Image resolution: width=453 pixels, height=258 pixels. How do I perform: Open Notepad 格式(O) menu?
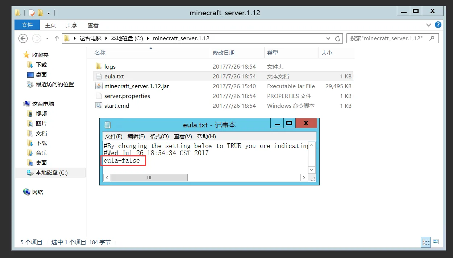pyautogui.click(x=159, y=136)
